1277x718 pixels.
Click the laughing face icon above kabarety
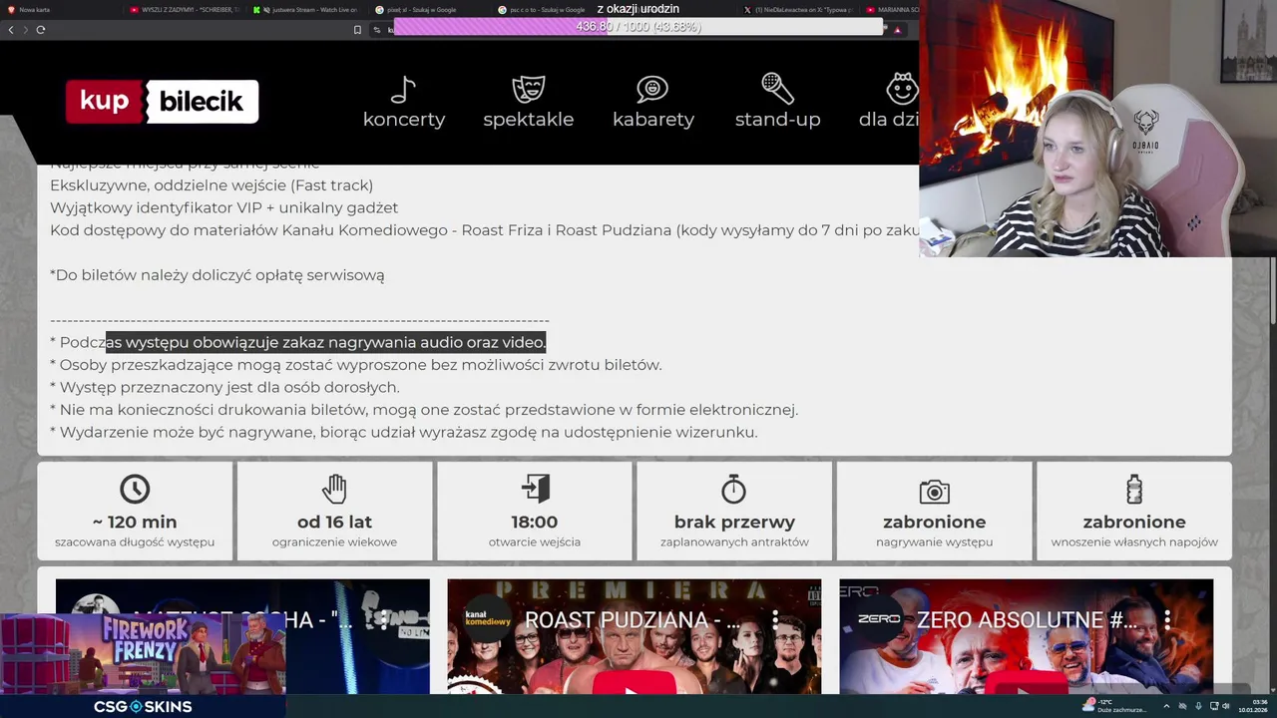coord(652,89)
